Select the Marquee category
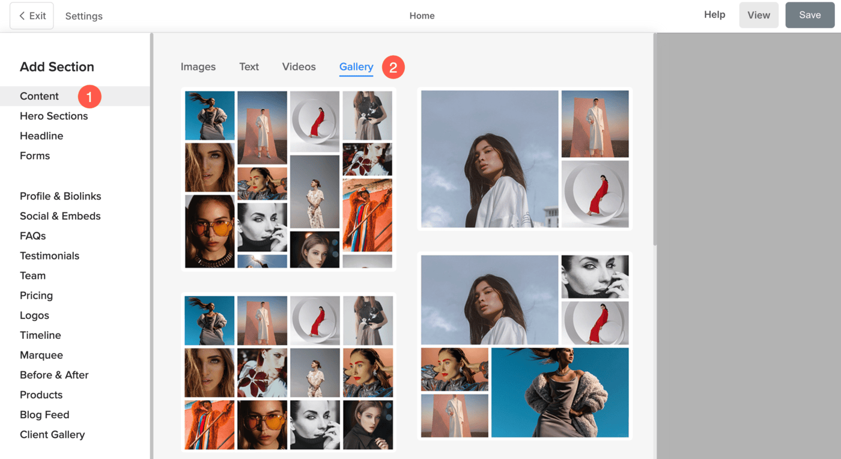This screenshot has height=459, width=841. tap(41, 354)
